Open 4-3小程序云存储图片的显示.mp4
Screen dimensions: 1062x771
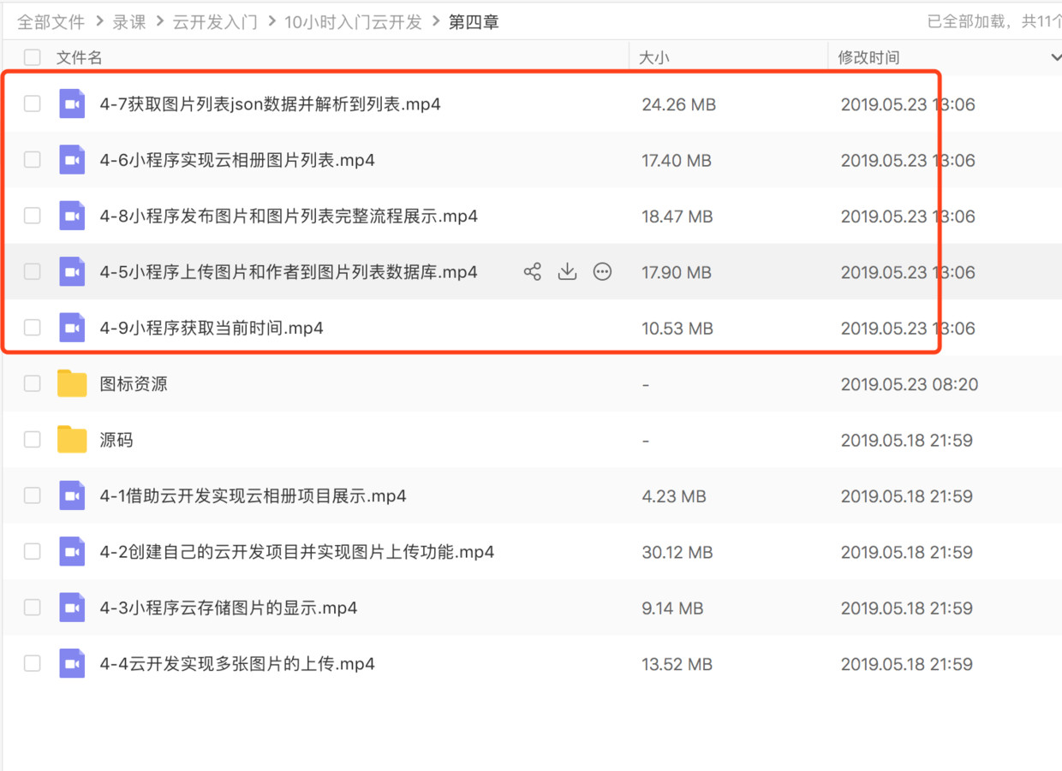[229, 608]
